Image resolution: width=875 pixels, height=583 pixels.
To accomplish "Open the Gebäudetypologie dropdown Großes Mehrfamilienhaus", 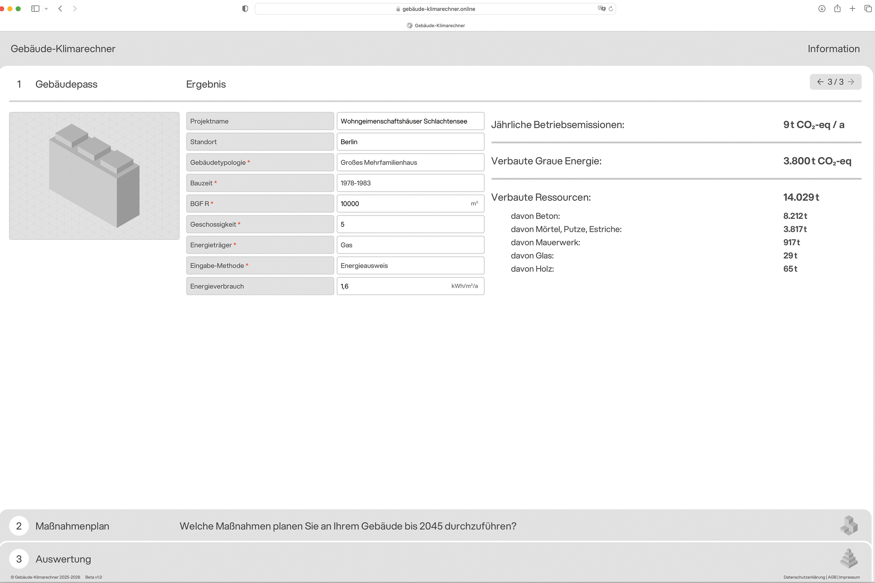I will pyautogui.click(x=410, y=162).
